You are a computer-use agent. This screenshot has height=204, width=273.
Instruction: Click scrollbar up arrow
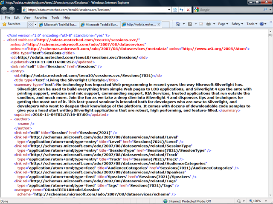[x=270, y=31]
